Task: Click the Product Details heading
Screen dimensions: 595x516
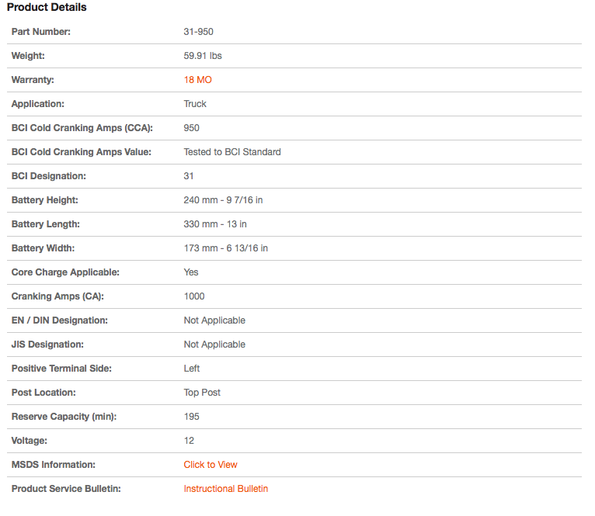Action: (x=47, y=8)
